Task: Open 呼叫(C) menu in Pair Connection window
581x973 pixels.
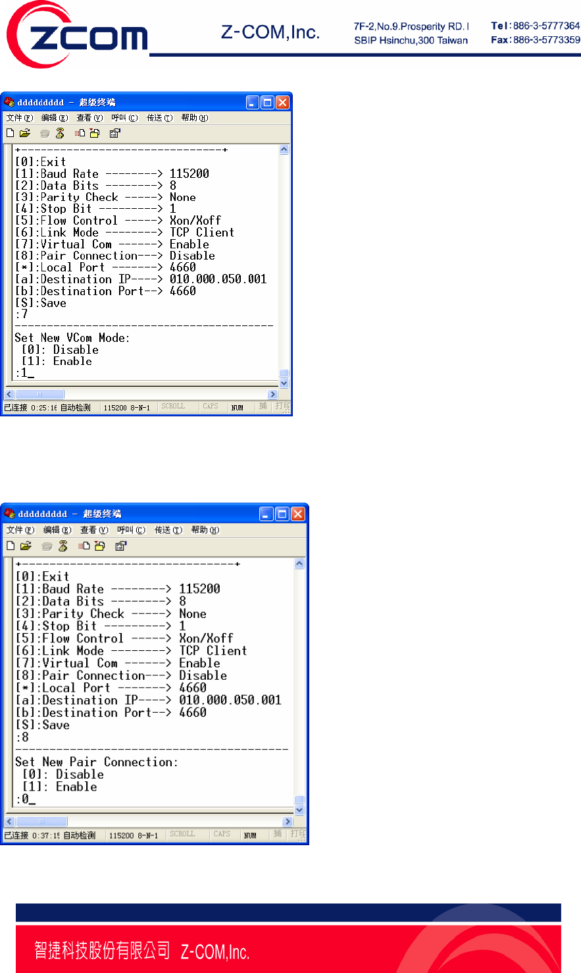Action: [131, 530]
